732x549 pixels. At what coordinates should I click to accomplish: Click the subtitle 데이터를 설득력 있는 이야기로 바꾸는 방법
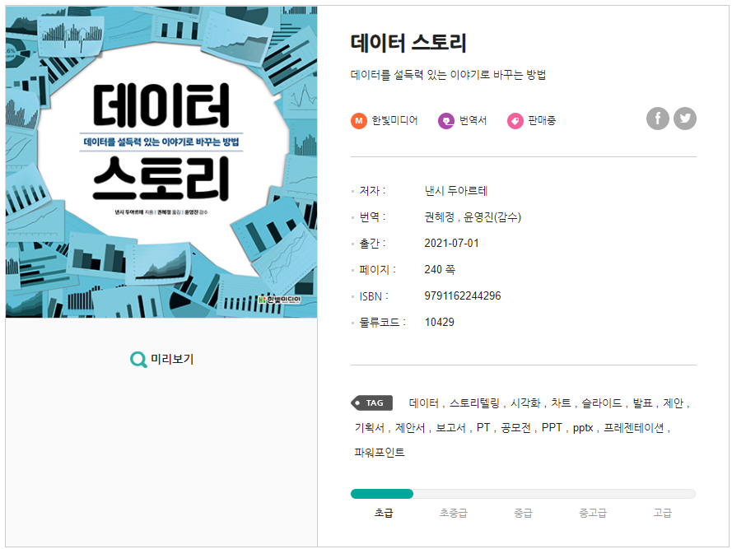(x=448, y=75)
